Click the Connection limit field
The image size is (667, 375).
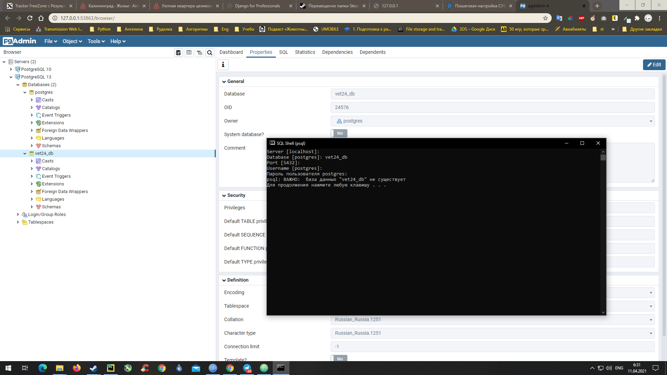493,347
